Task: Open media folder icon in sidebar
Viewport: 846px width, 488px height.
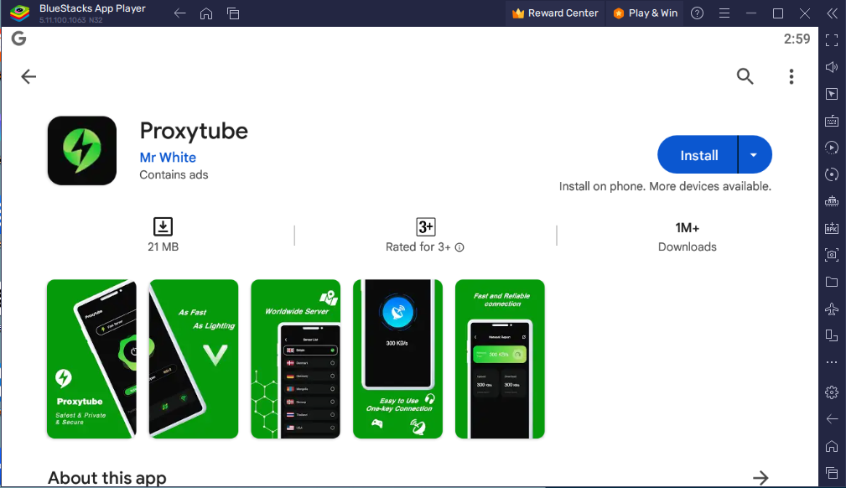Action: 832,282
